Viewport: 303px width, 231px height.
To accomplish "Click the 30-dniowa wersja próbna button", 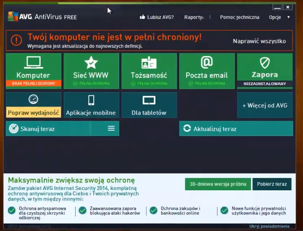I will tap(218, 184).
